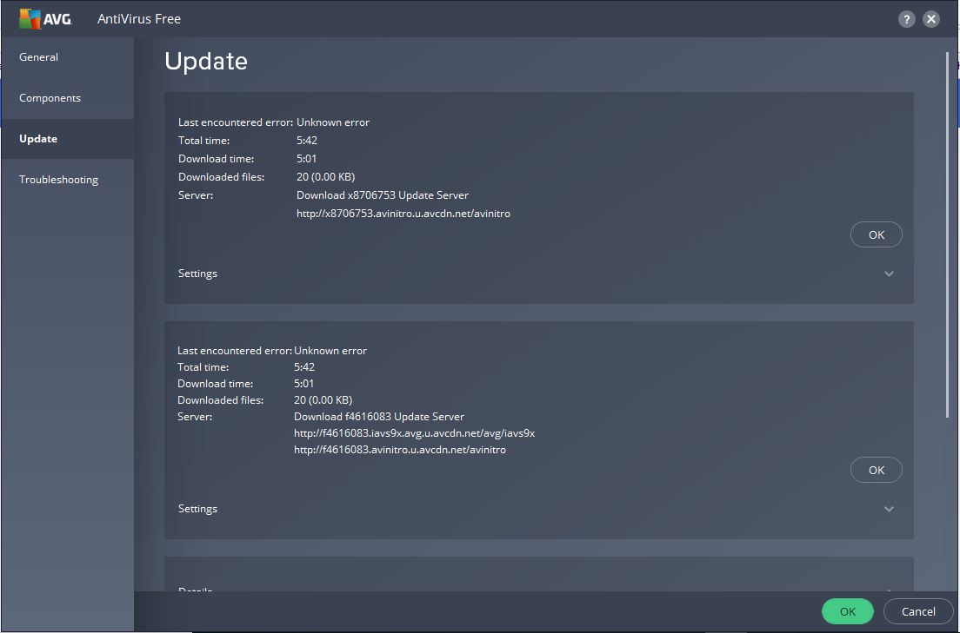Click 'Last encountered error' in first panel
The height and width of the screenshot is (633, 960).
click(236, 122)
